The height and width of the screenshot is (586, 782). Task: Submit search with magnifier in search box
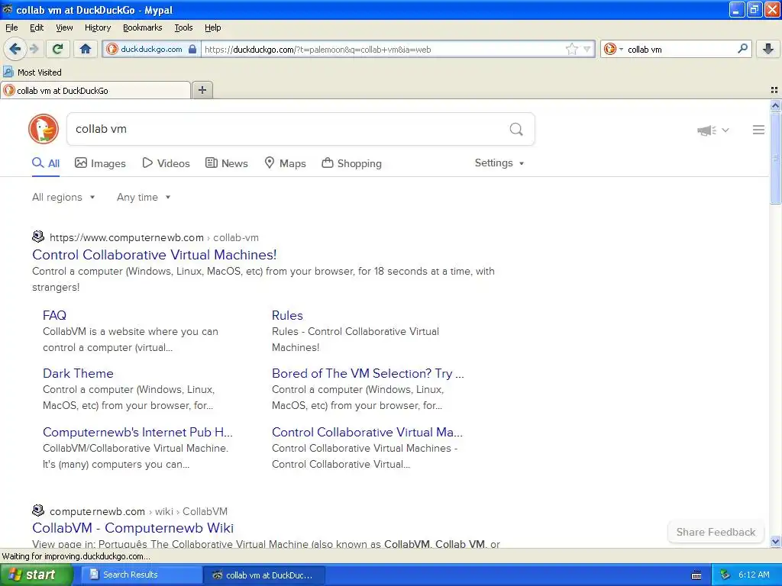[516, 130]
